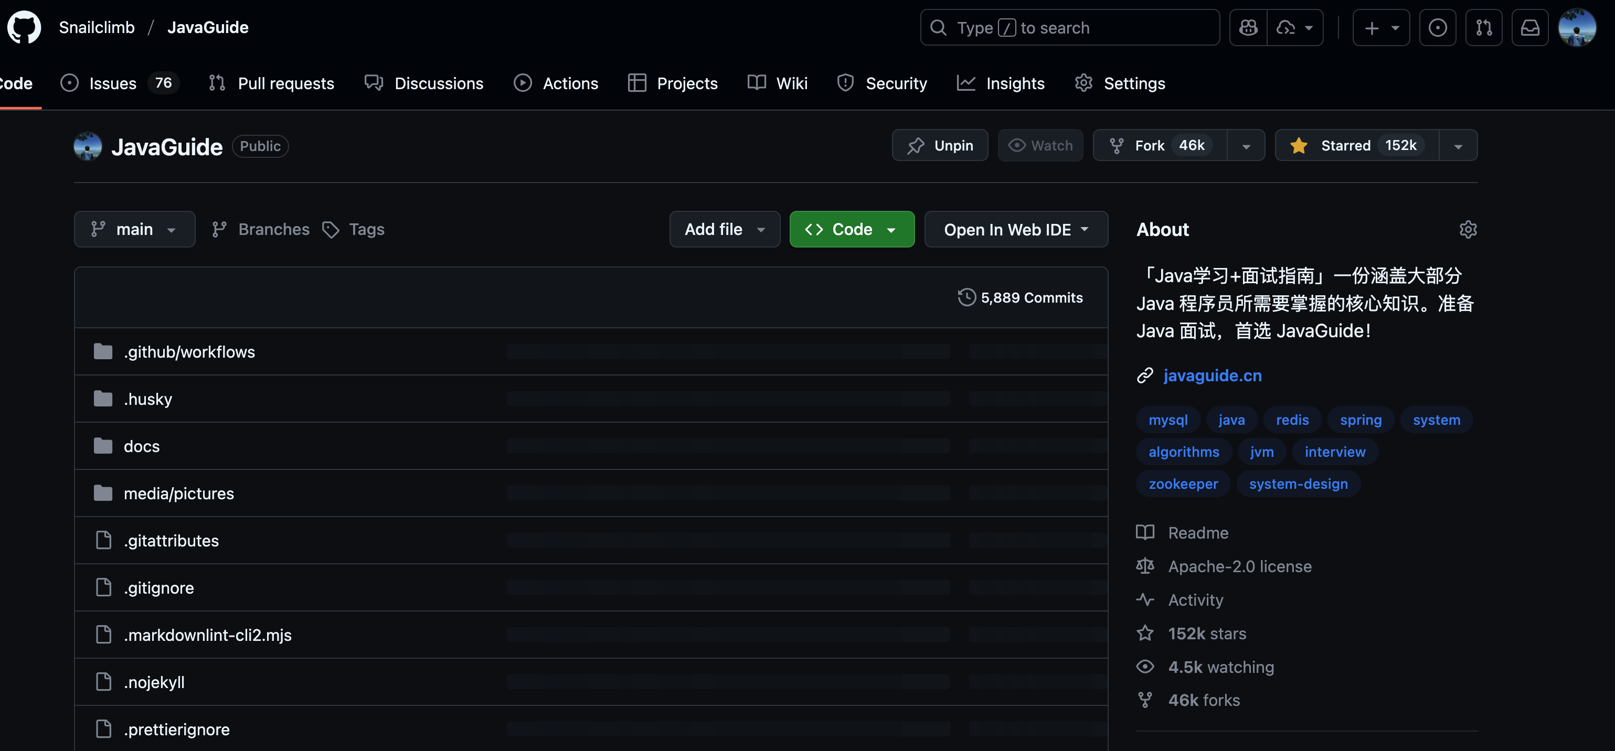The height and width of the screenshot is (751, 1615).
Task: Expand the create new plus menu
Action: click(1381, 28)
